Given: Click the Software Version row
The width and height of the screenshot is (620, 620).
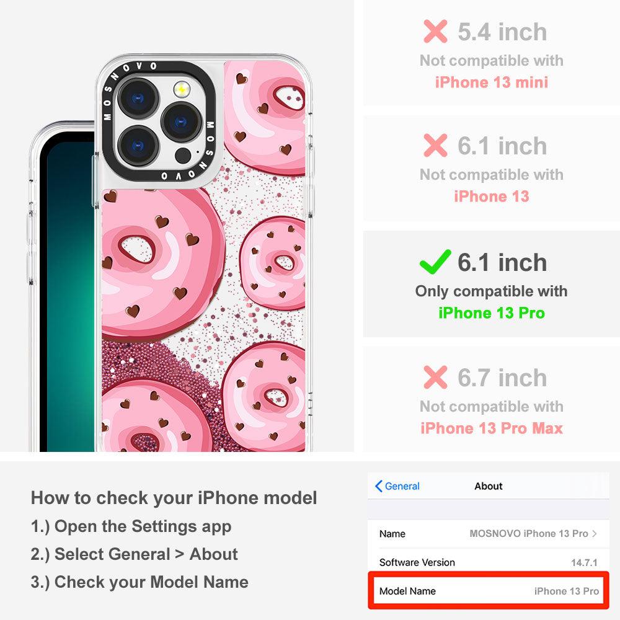Looking at the screenshot, I should (x=489, y=562).
